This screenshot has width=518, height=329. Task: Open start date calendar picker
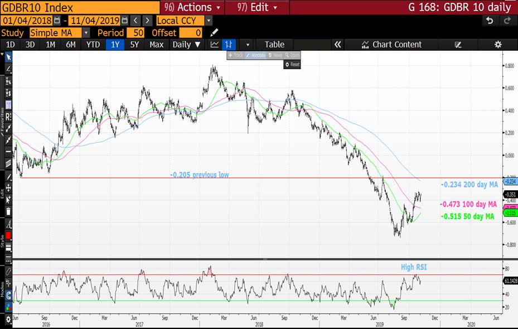point(56,21)
